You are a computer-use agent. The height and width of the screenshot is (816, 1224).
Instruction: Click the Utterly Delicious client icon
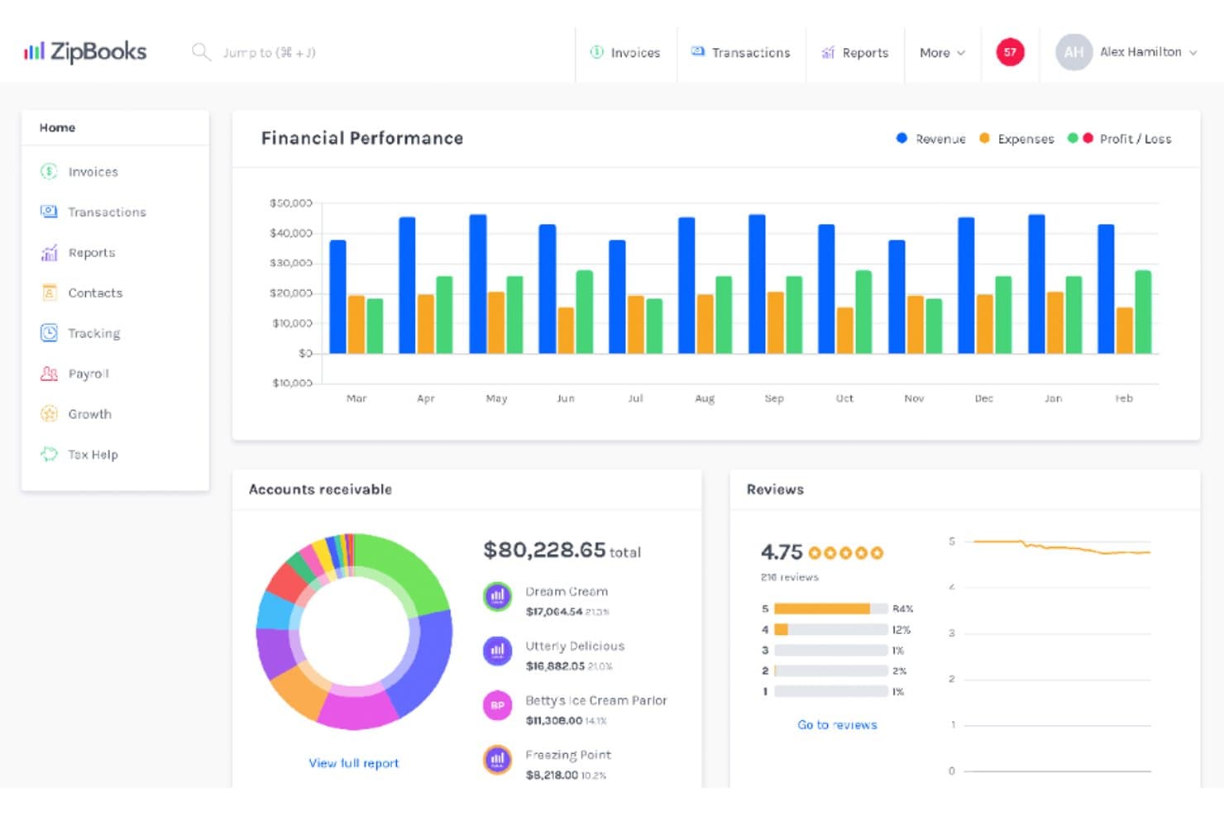coord(497,650)
